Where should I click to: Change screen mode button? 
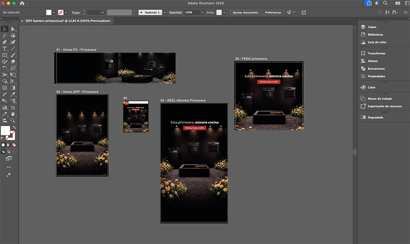tap(9, 159)
